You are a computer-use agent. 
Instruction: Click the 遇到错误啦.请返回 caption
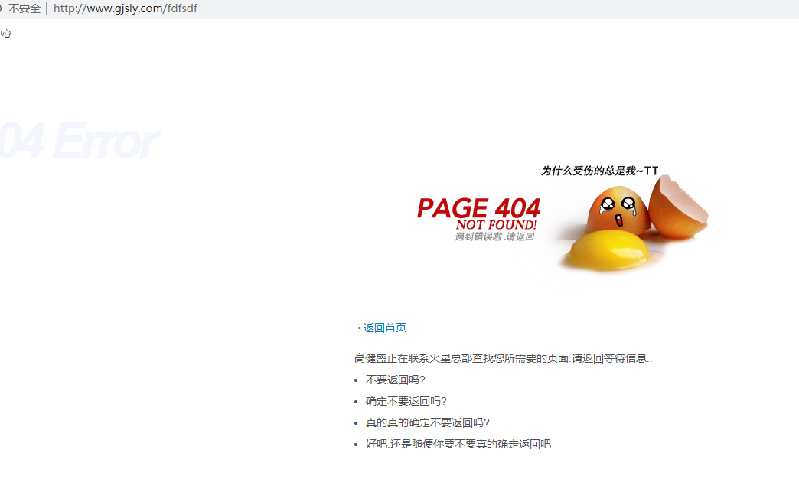coord(494,237)
